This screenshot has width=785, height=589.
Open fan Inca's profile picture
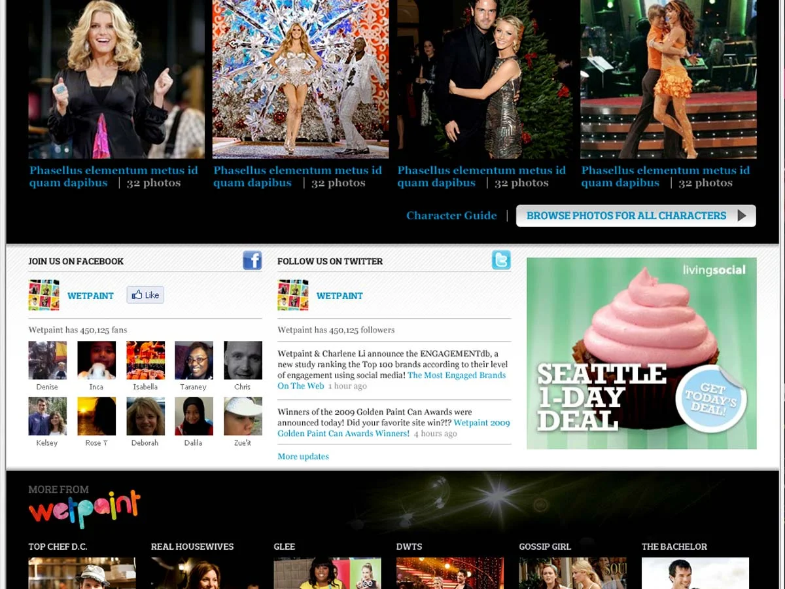97,360
